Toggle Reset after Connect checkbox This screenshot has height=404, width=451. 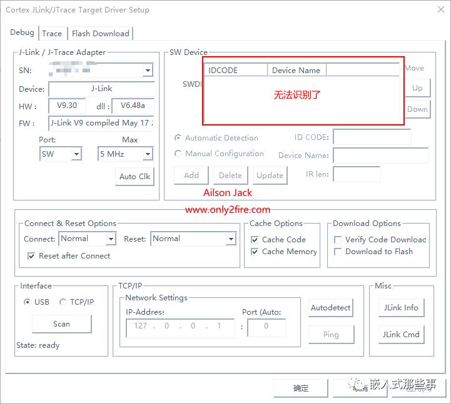pyautogui.click(x=31, y=256)
